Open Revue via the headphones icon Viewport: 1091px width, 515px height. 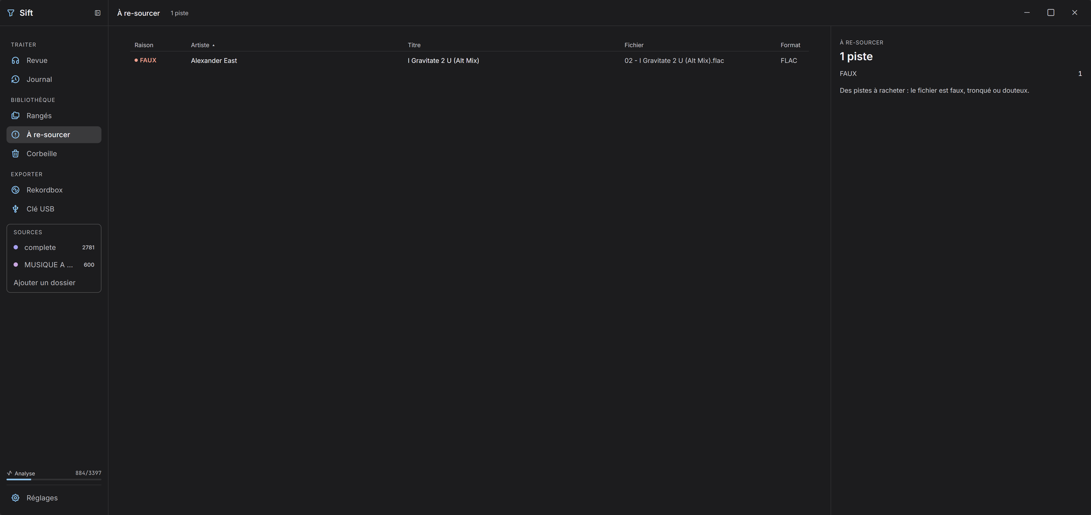tap(16, 60)
